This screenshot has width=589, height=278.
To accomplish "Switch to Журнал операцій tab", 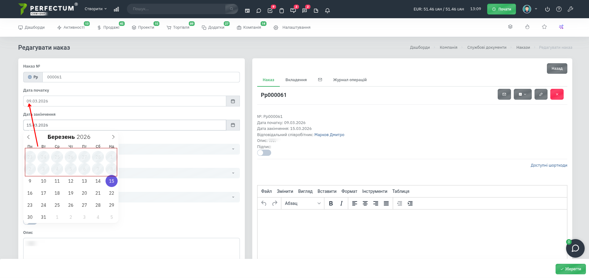I will (x=350, y=80).
